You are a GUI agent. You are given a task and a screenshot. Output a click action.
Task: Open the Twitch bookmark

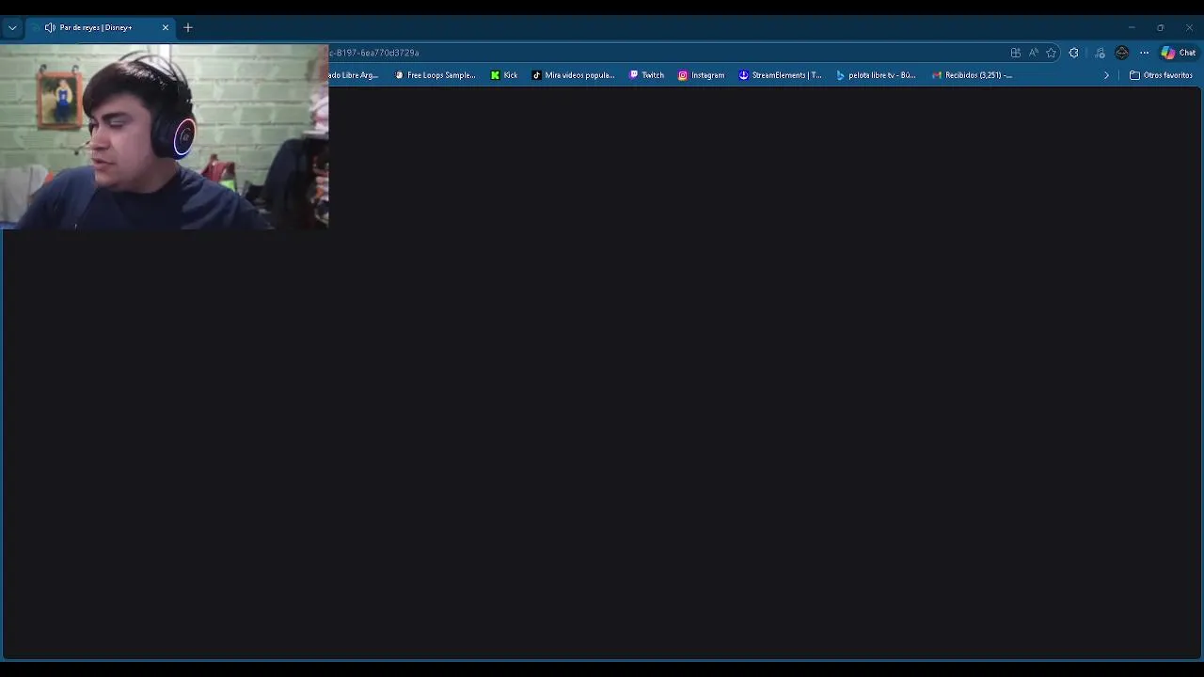click(646, 75)
